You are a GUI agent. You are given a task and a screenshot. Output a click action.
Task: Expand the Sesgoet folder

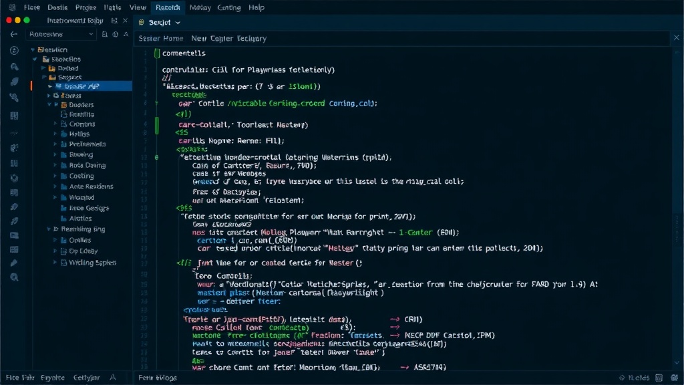43,78
